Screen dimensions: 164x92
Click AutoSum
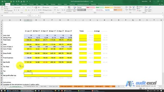[140, 7]
